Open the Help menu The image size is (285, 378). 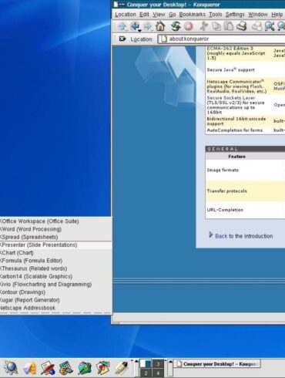(x=277, y=15)
